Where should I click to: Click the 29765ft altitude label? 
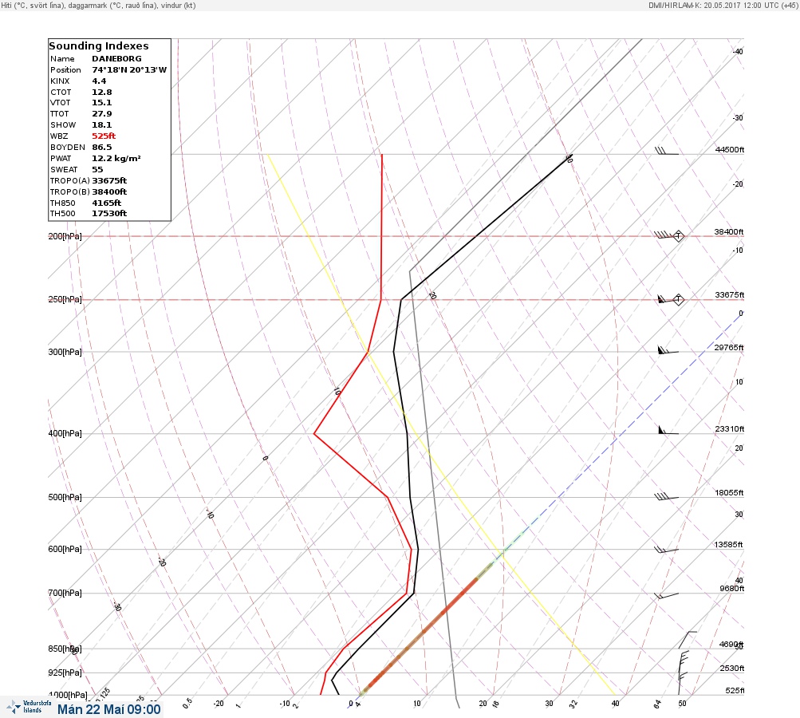[728, 348]
